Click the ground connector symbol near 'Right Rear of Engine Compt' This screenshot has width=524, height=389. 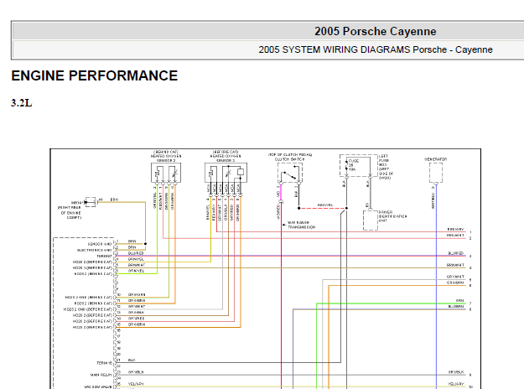point(91,202)
